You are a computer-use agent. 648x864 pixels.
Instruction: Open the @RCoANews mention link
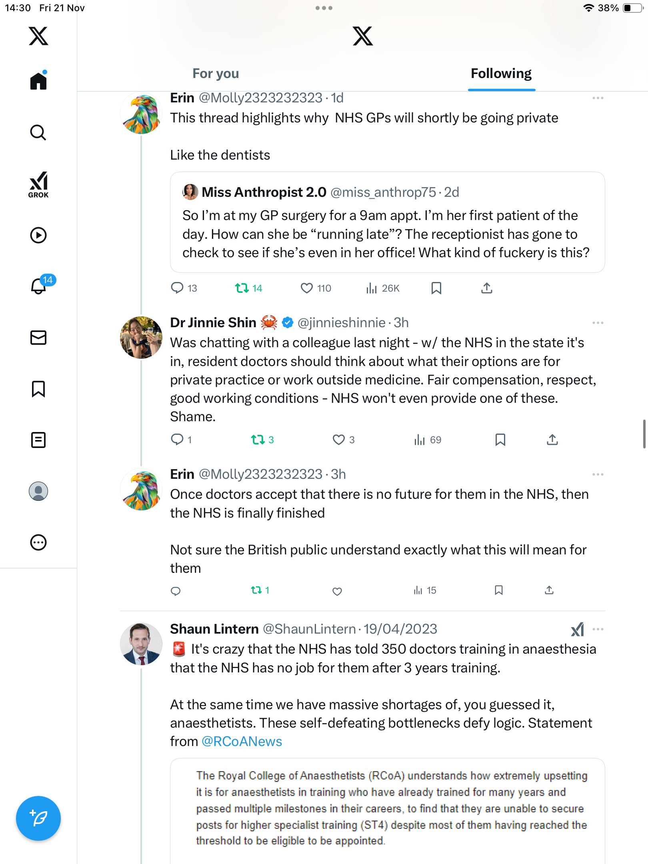[x=242, y=742]
